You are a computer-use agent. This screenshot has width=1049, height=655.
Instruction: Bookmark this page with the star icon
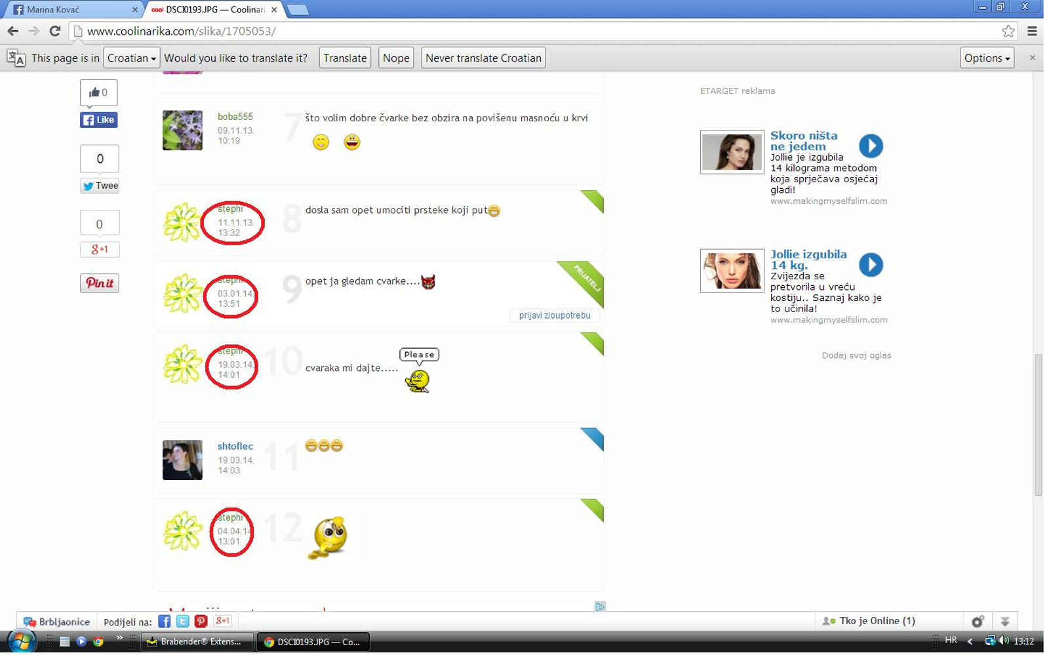[x=1008, y=31]
